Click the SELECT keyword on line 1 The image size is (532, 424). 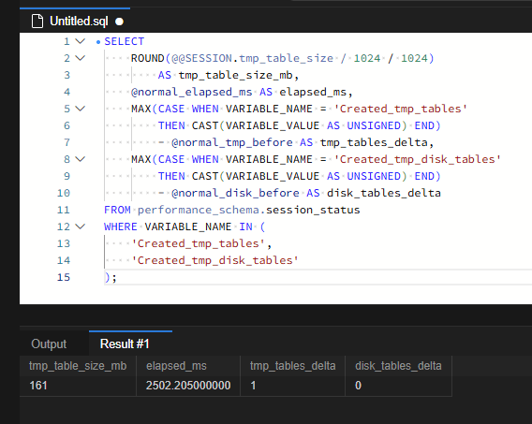coord(125,41)
